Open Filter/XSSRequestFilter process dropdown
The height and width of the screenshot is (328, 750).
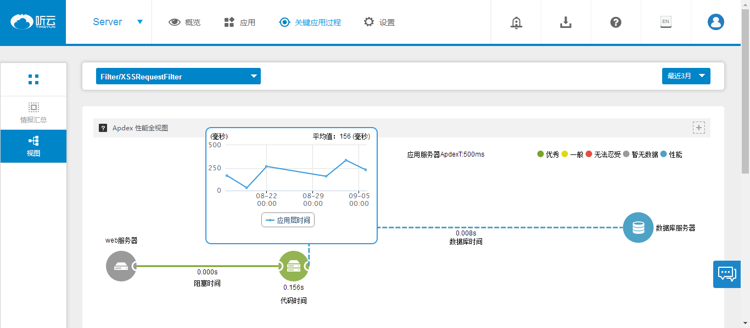pyautogui.click(x=178, y=76)
